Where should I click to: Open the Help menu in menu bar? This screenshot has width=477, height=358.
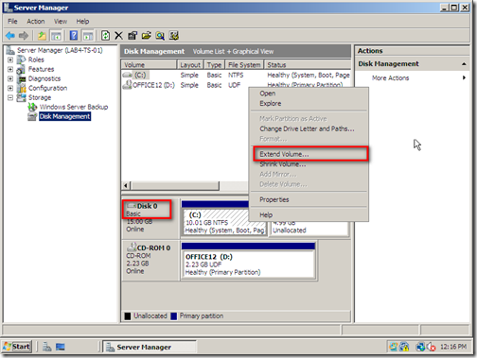point(82,21)
